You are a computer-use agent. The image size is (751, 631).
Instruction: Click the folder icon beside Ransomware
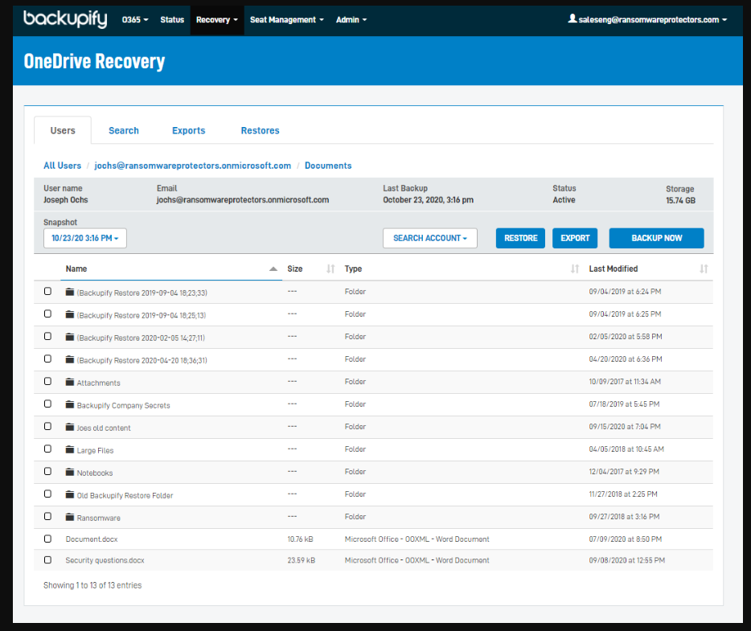click(69, 517)
